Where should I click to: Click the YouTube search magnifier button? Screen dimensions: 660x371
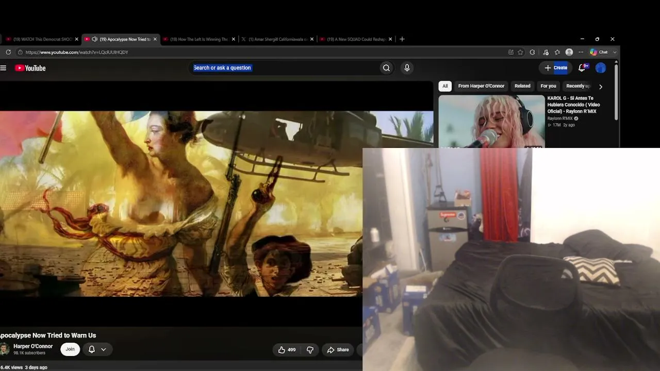(386, 68)
